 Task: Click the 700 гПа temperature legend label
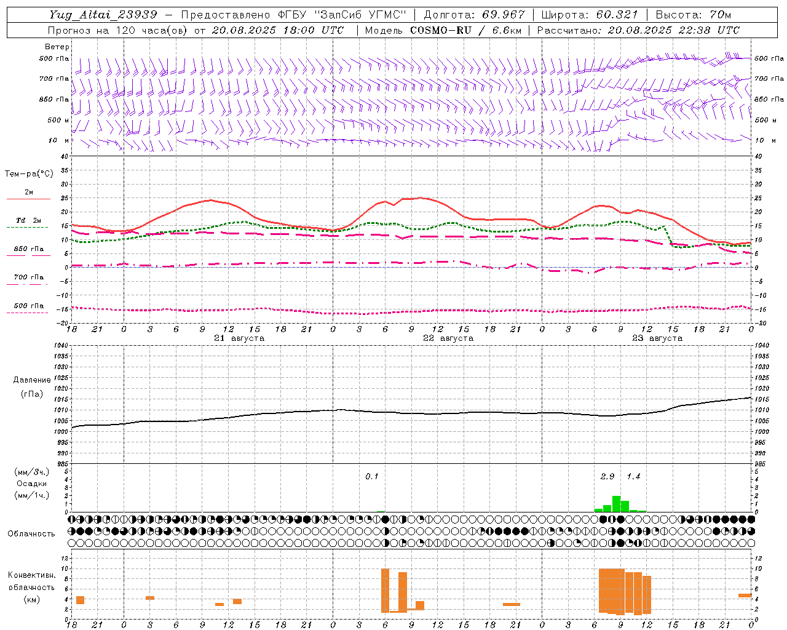(29, 277)
